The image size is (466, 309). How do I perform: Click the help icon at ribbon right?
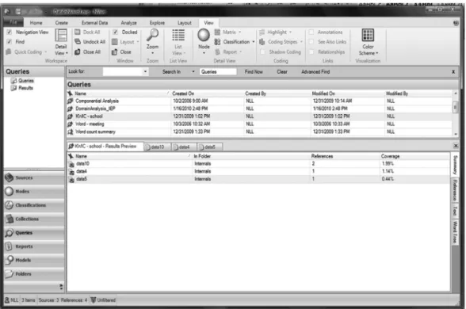point(456,23)
